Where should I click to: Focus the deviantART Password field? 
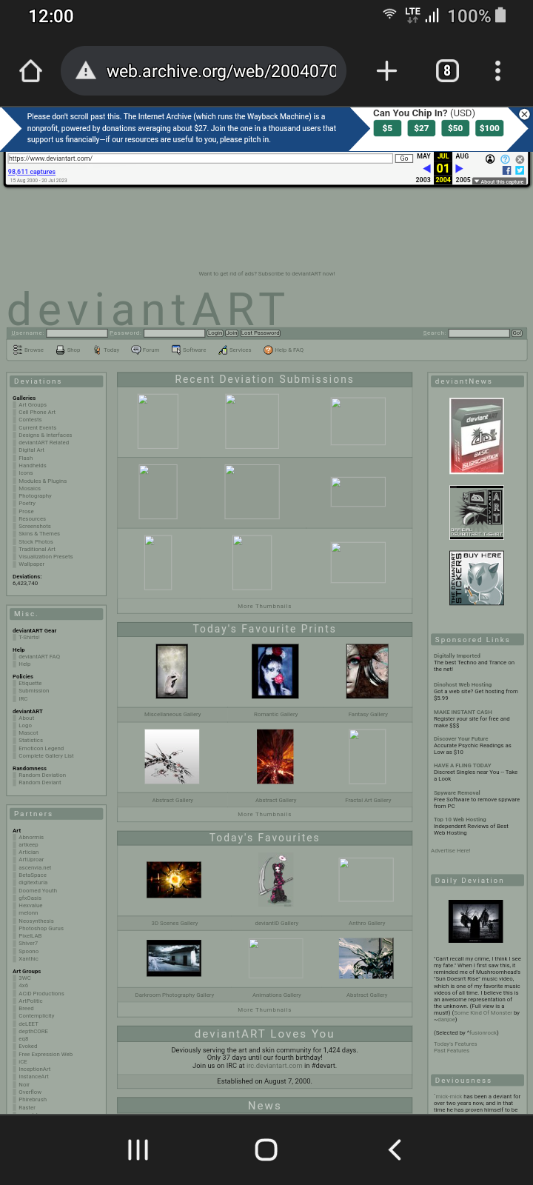(x=174, y=333)
